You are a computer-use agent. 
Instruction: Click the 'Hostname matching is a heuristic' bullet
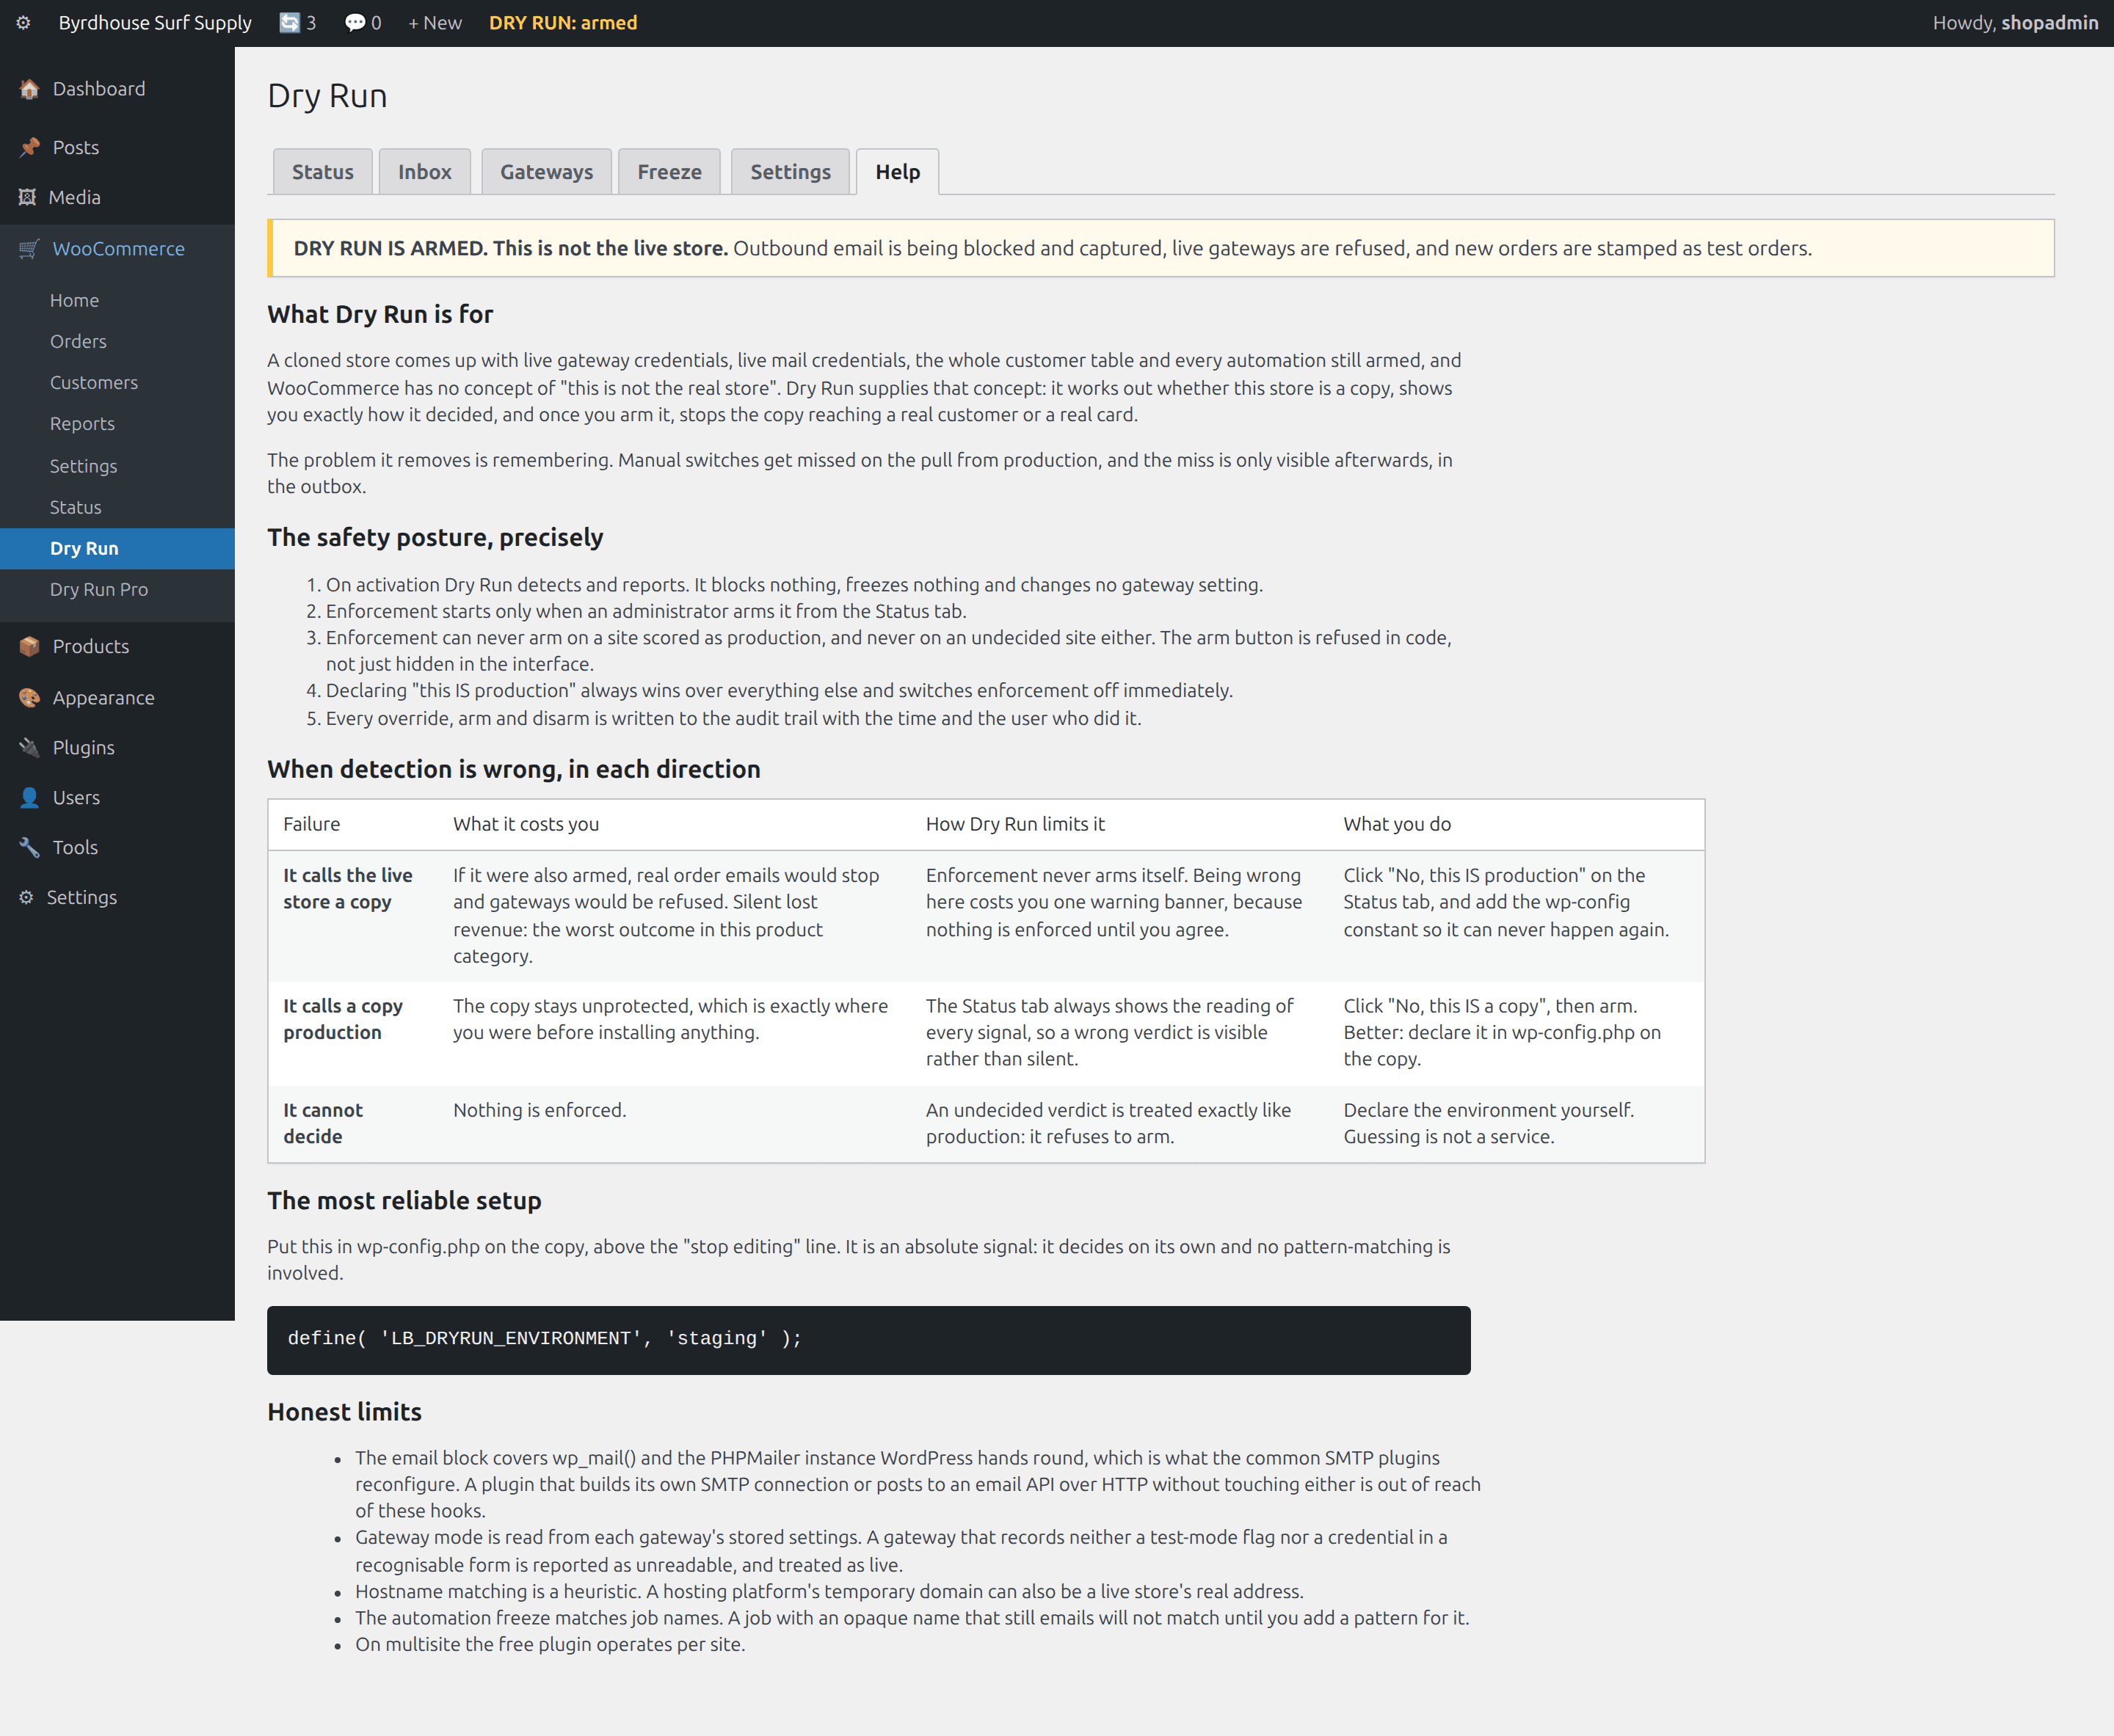pos(829,1592)
